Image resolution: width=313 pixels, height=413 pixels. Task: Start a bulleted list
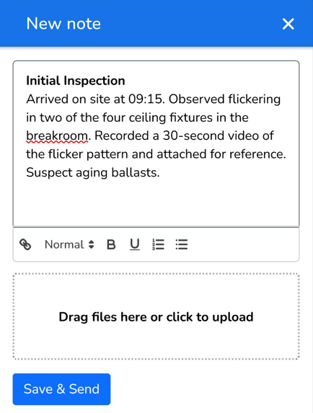(182, 244)
